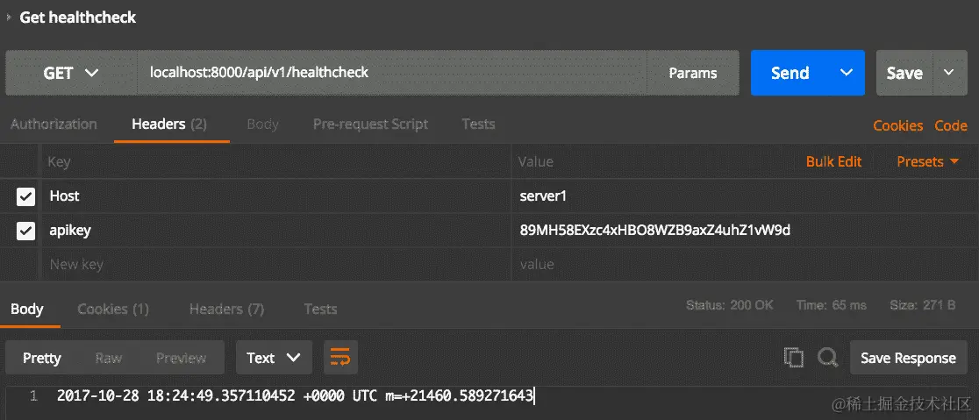
Task: Open the Pre-request Script tab
Action: (370, 125)
